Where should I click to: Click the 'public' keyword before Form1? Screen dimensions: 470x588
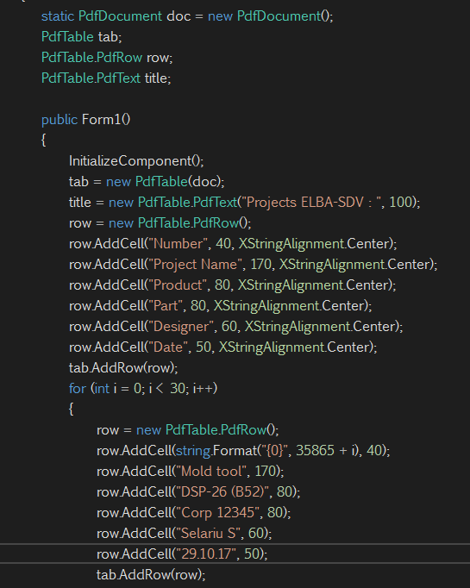click(x=60, y=120)
